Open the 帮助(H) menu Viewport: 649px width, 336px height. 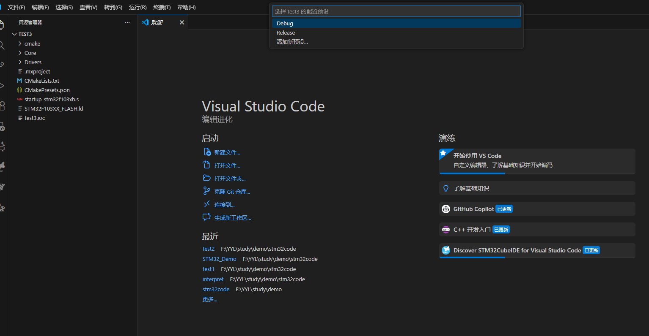pos(187,7)
